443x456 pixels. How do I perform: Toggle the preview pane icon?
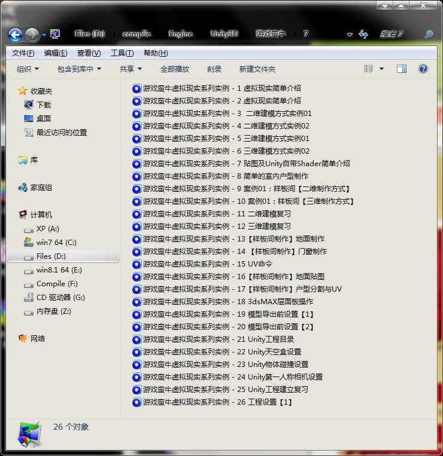(x=401, y=69)
